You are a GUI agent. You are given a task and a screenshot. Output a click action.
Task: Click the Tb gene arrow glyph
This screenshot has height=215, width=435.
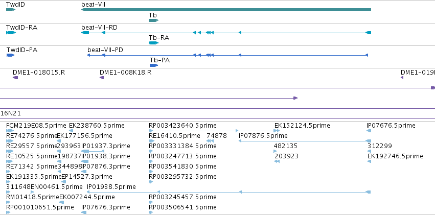(x=153, y=20)
